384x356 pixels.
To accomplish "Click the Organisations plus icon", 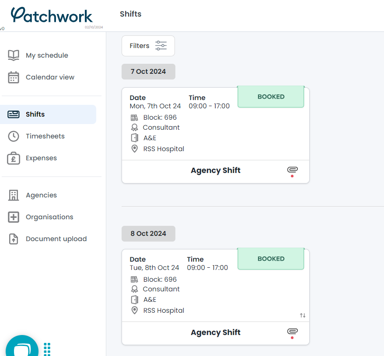I will [x=13, y=217].
